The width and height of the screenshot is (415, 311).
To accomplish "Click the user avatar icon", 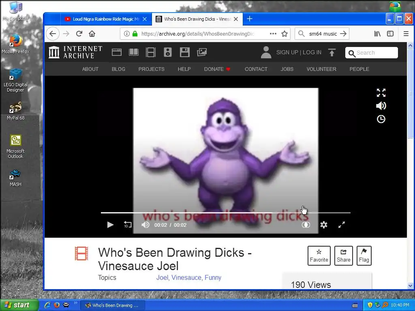I will pyautogui.click(x=266, y=52).
